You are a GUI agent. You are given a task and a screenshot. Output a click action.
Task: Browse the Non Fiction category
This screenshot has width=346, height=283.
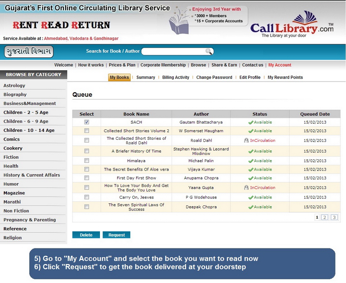point(16,211)
